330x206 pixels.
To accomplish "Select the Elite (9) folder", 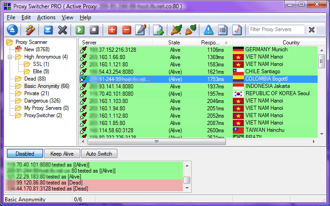I will point(41,71).
